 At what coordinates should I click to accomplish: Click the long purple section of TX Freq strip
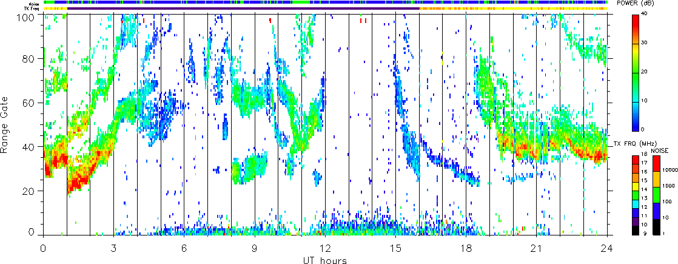[243, 8]
